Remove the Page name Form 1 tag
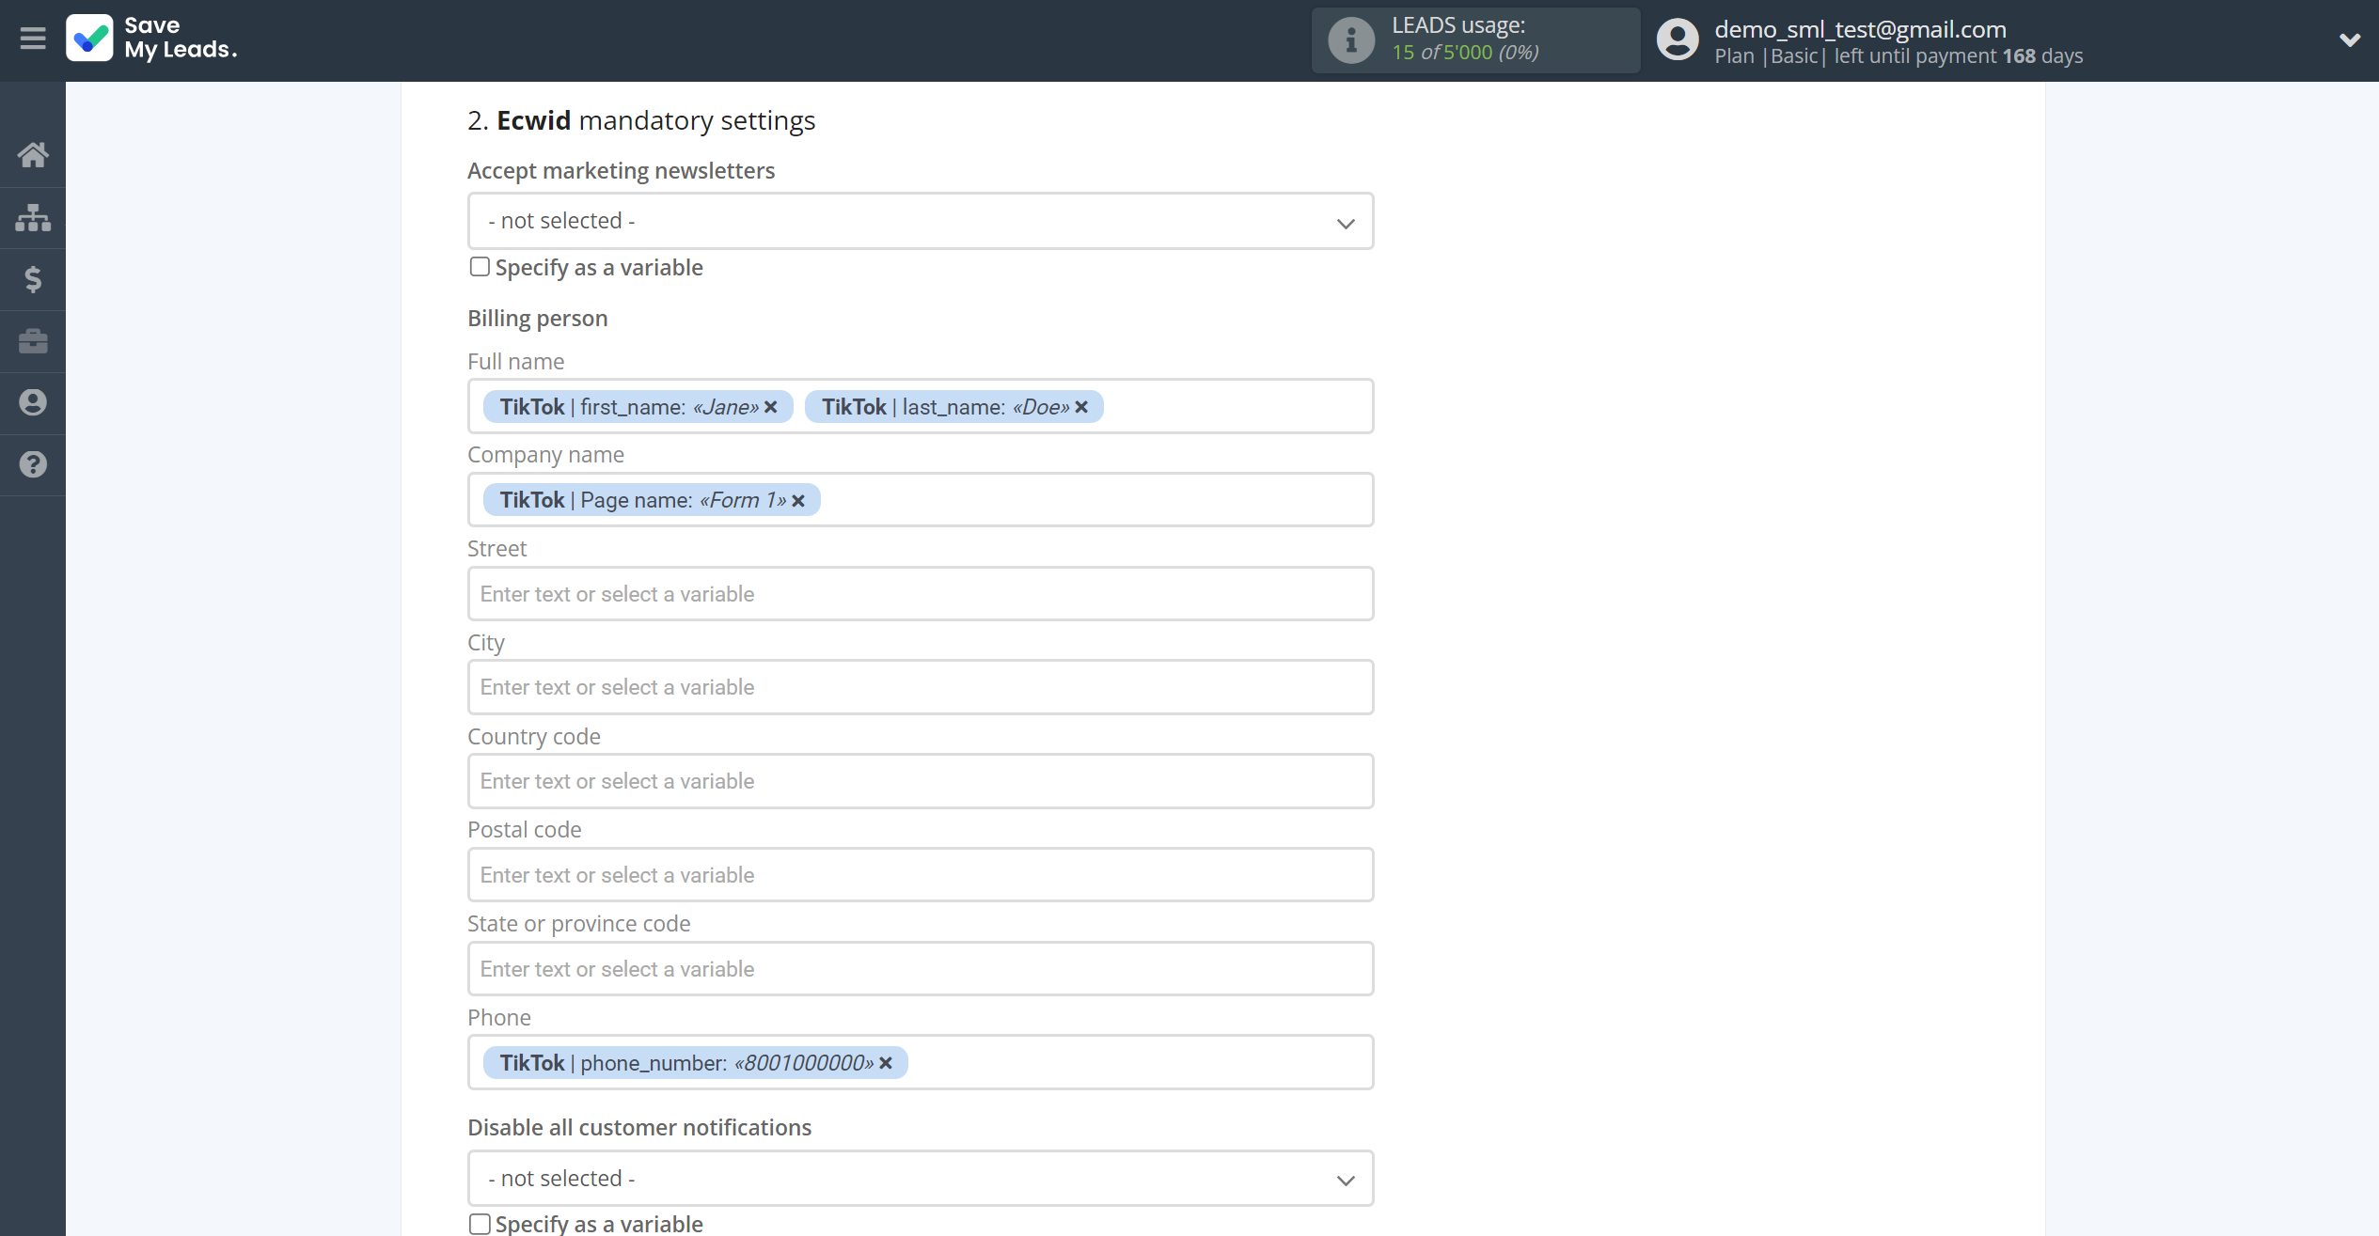The image size is (2379, 1236). 798,501
